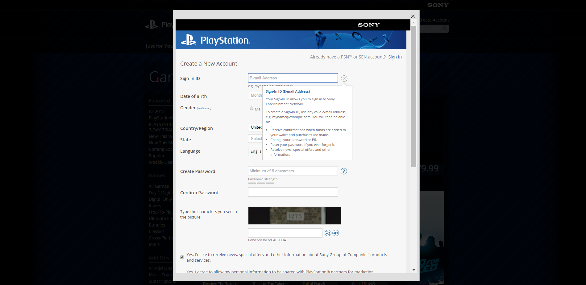Screen dimensions: 586x285
Task: Open Indies in background sidebar
Action: coord(155,206)
